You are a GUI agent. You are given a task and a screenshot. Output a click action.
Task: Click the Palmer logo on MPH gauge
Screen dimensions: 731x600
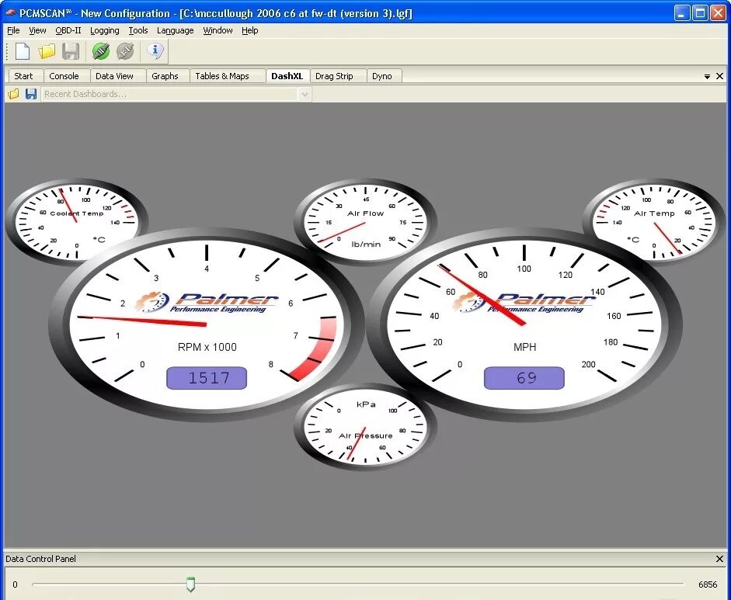[524, 303]
